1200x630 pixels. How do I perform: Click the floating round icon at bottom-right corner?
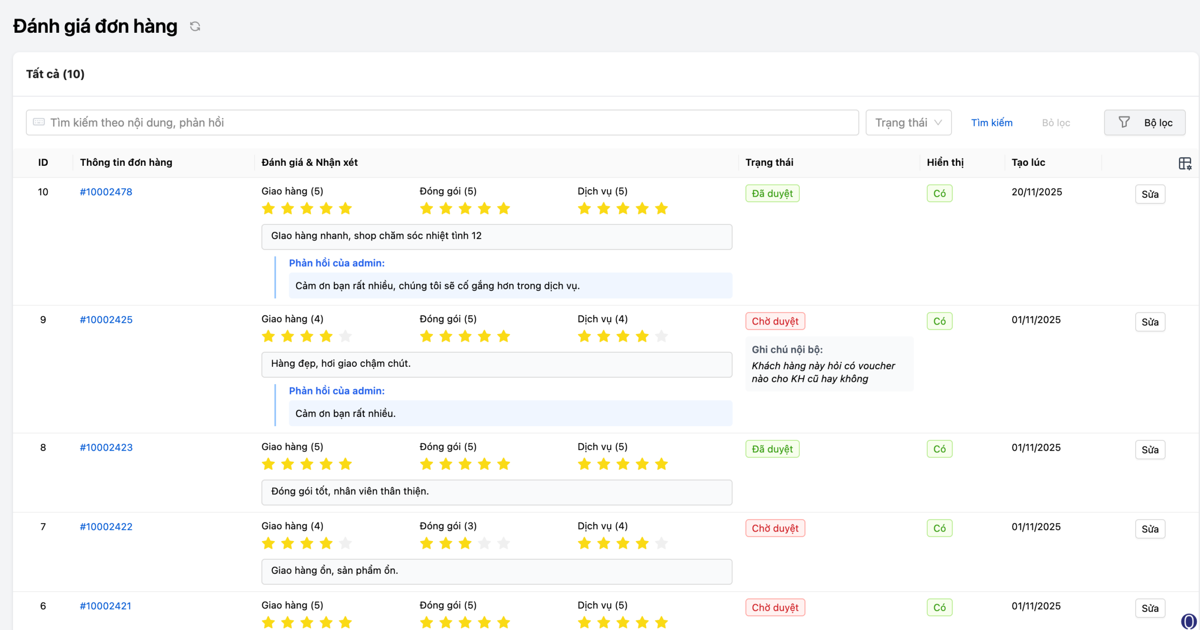(1188, 621)
